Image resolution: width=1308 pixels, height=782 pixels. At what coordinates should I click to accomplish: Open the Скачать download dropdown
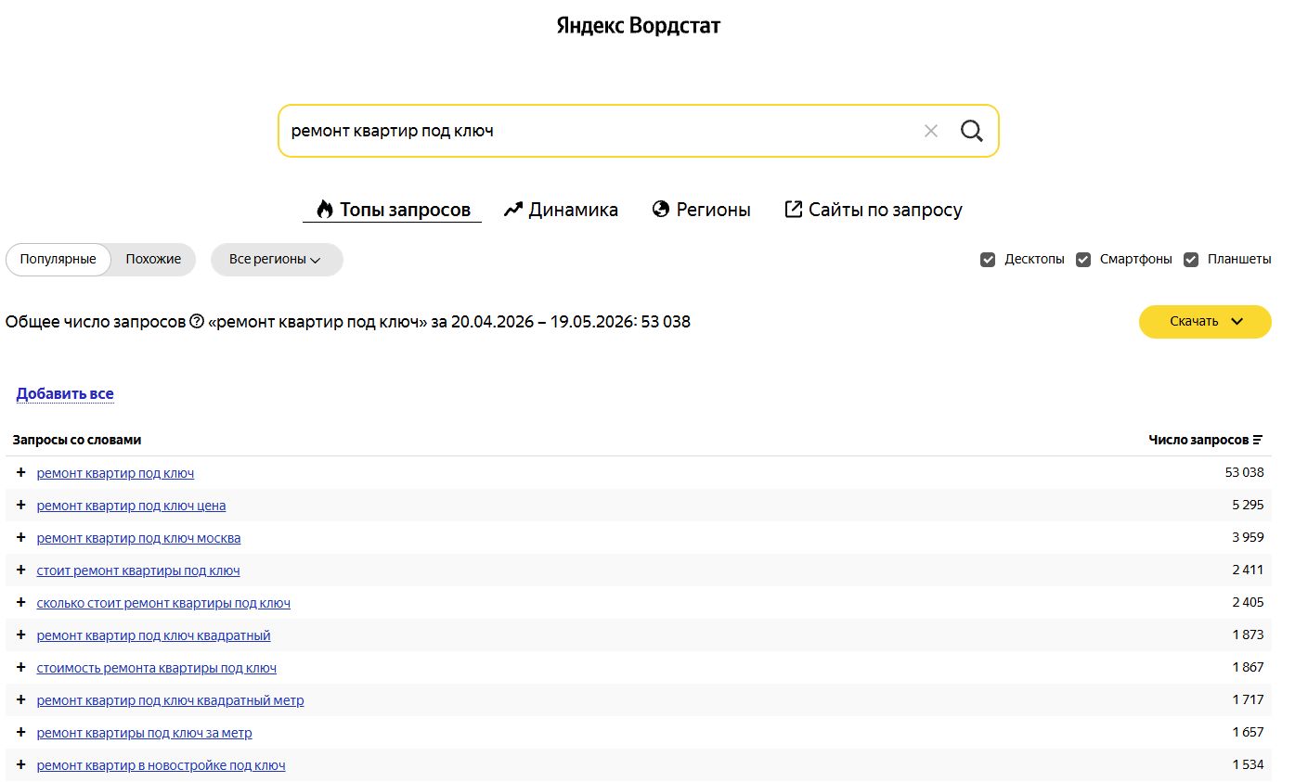click(x=1205, y=322)
